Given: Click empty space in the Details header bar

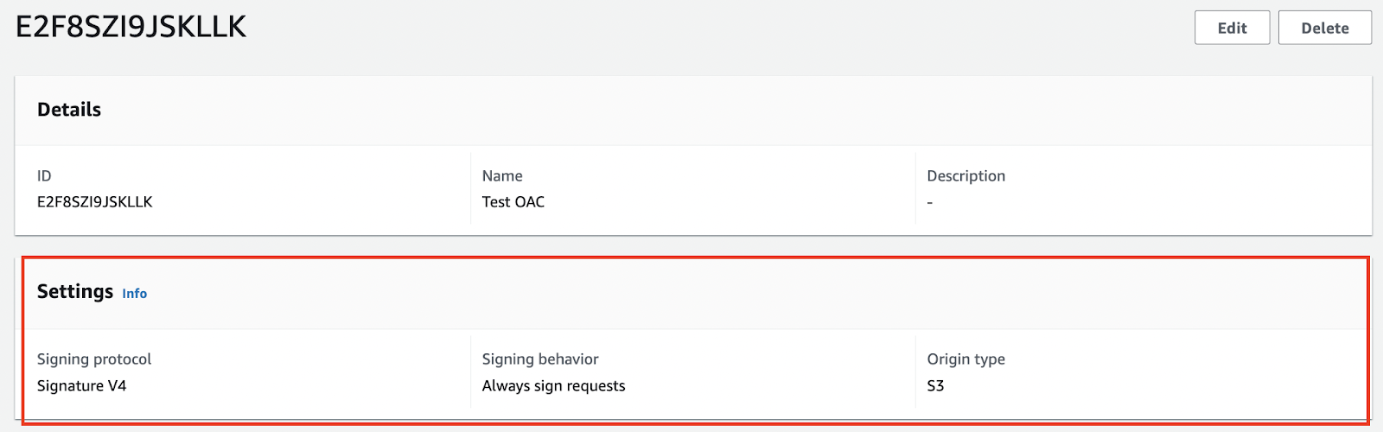Looking at the screenshot, I should 691,110.
